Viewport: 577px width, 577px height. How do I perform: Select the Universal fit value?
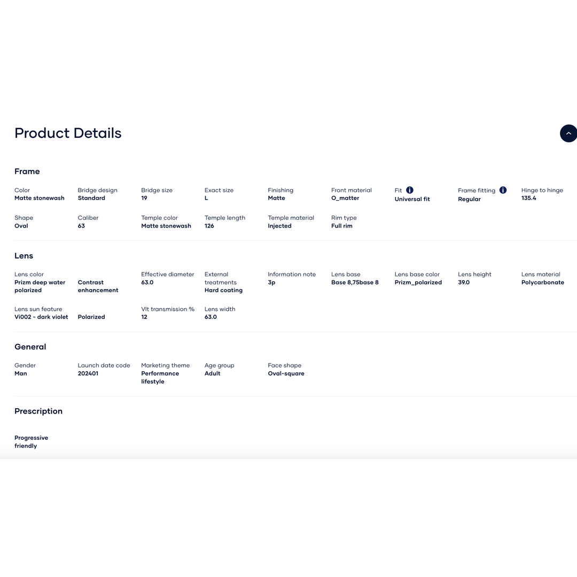412,199
